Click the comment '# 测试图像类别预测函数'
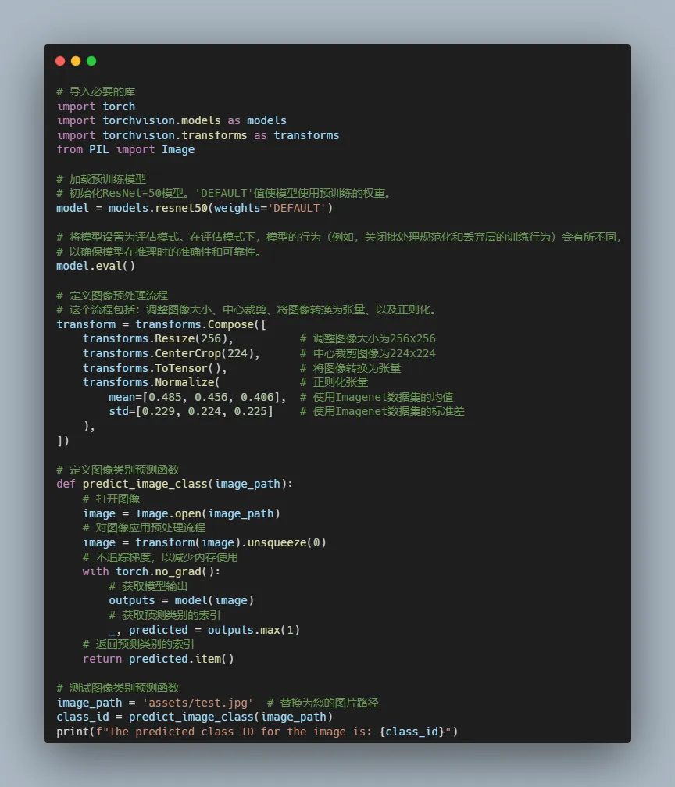This screenshot has height=787, width=675. pos(118,688)
